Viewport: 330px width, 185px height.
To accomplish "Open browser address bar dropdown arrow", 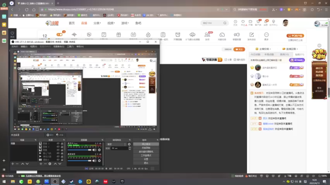I will [x=226, y=9].
